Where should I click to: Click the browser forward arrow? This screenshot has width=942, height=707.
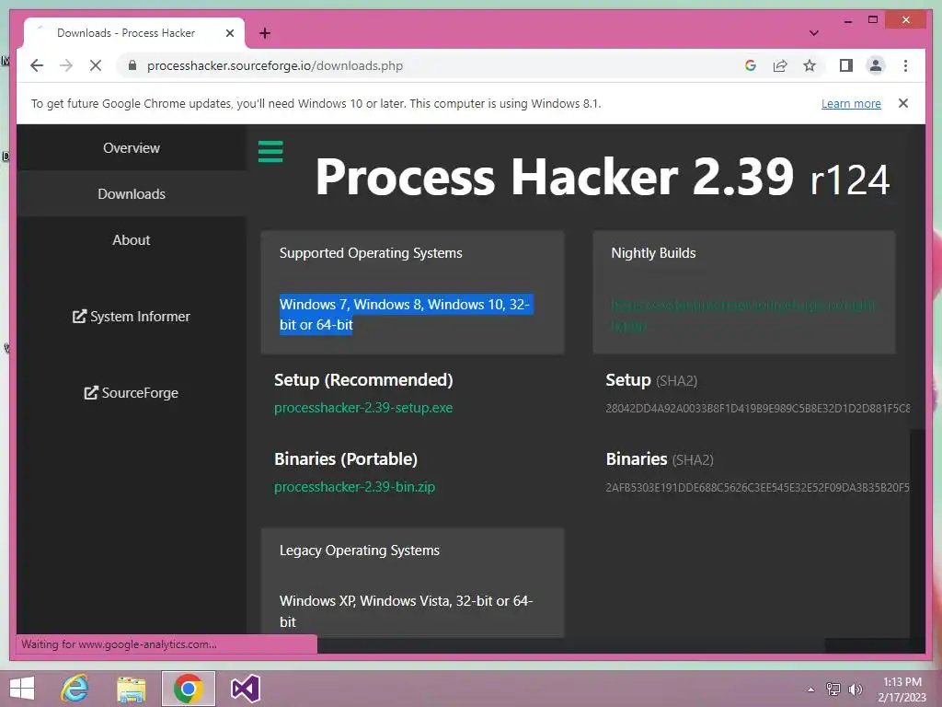click(x=66, y=65)
